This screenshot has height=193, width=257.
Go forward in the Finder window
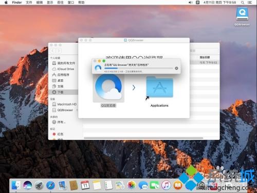pyautogui.click(x=59, y=51)
